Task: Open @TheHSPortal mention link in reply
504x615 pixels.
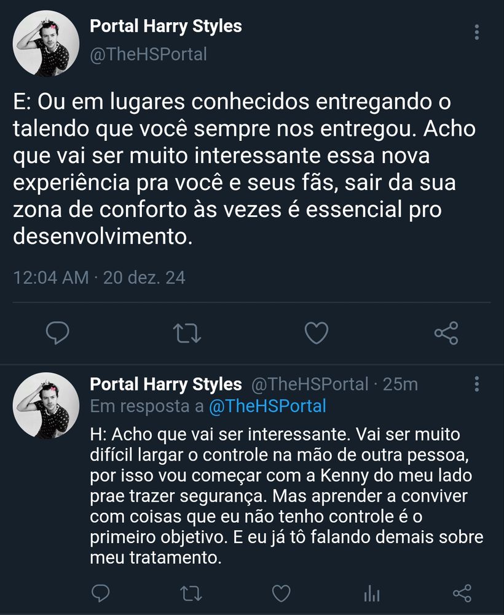Action: pyautogui.click(x=267, y=406)
